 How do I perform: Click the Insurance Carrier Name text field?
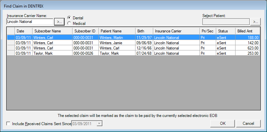click(30, 22)
